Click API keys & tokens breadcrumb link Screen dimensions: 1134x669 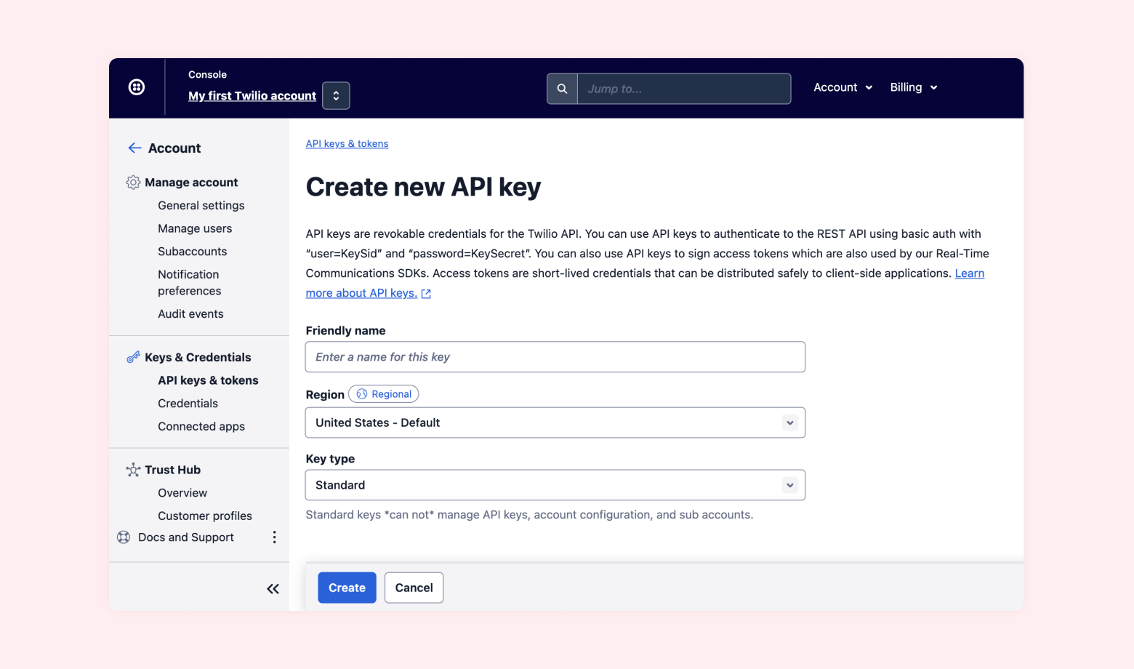347,144
